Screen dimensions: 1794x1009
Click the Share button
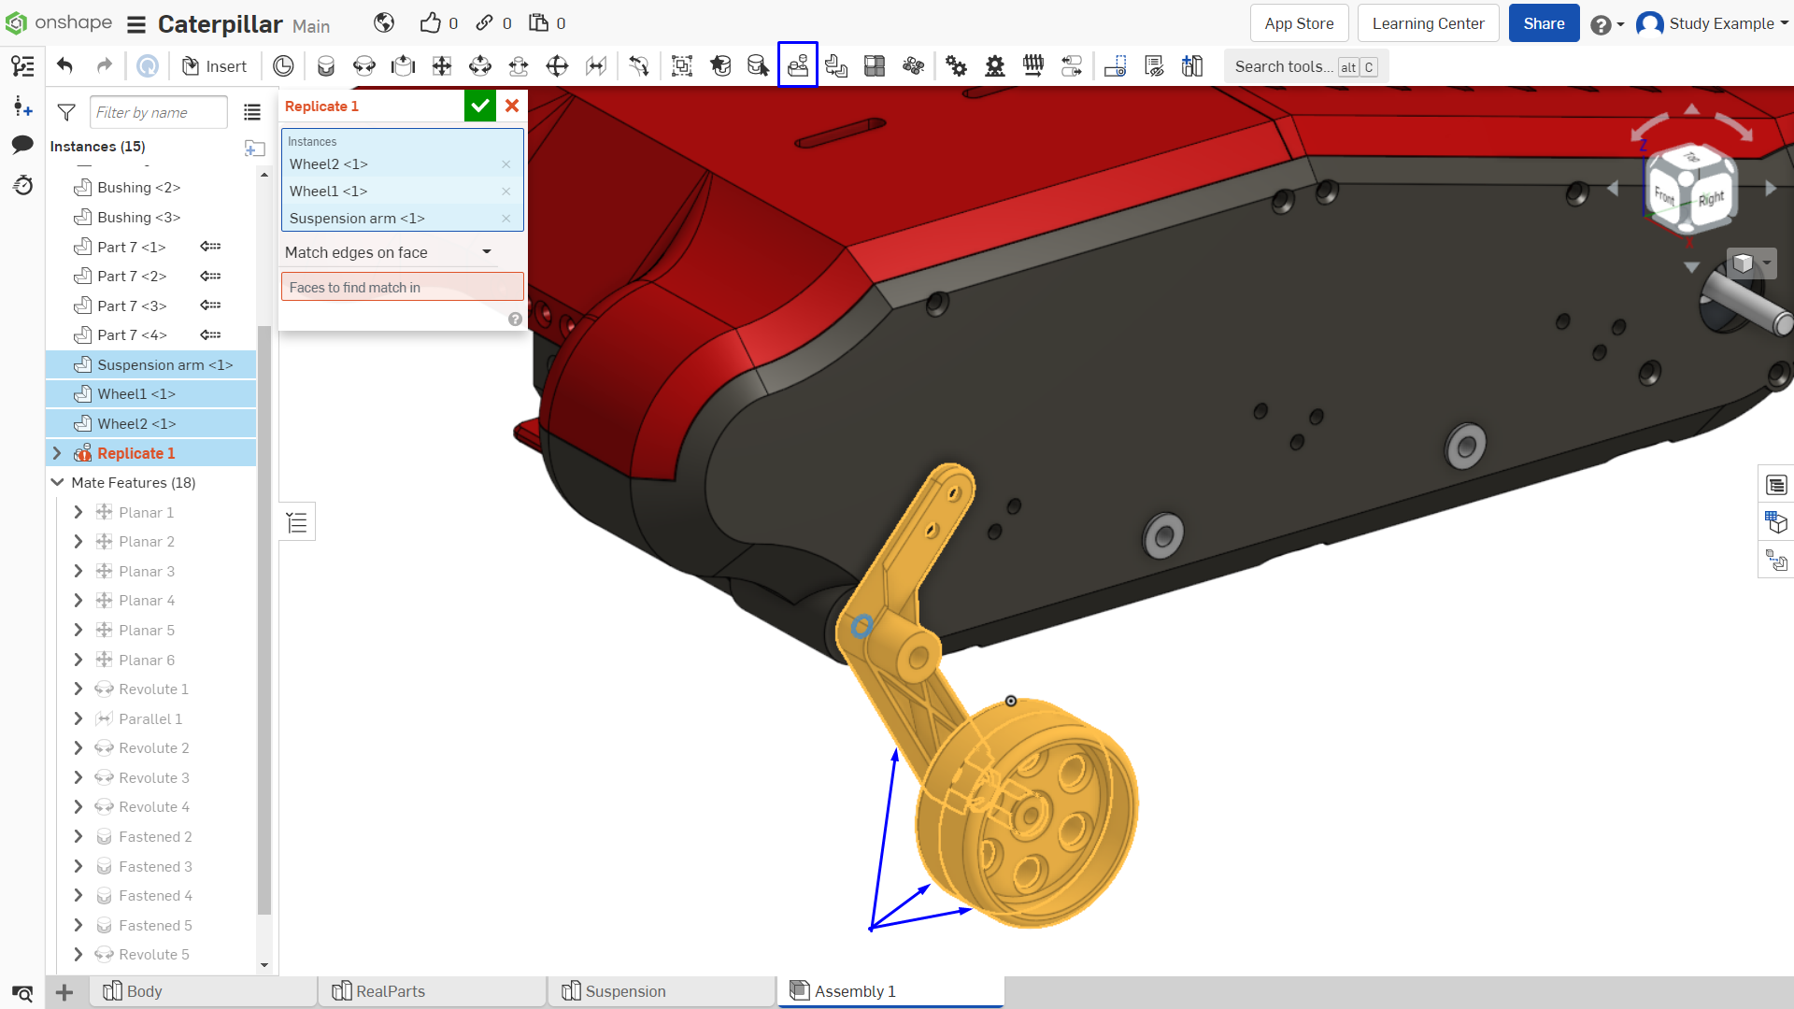tap(1544, 23)
